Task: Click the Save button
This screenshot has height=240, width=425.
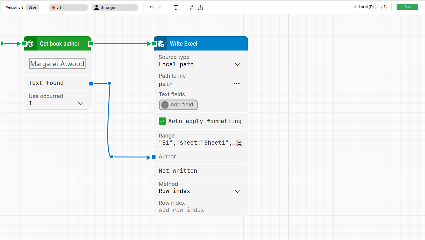Action: [32, 7]
